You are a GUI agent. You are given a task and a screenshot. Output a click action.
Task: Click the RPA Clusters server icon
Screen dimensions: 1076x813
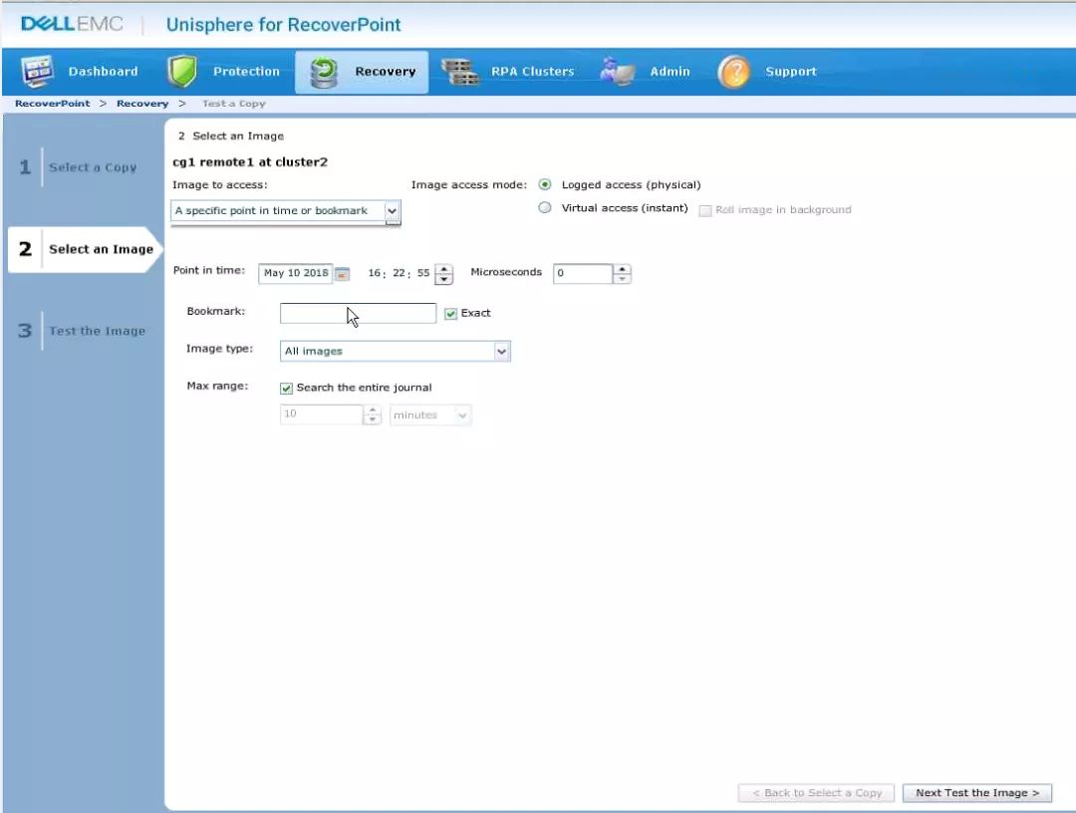point(459,72)
